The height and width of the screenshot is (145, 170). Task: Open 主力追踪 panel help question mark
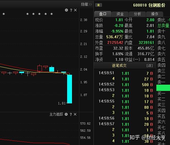[x=71, y=114]
